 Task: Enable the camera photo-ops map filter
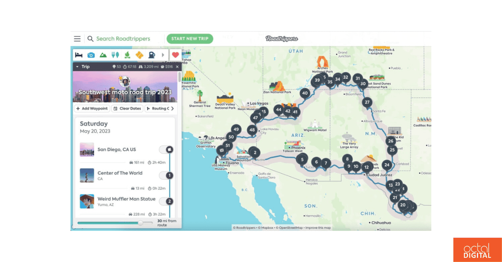coord(91,55)
